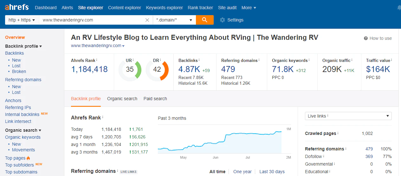The height and width of the screenshot is (176, 401).
Task: Open the *.domain/* mode dropdown
Action: 174,20
